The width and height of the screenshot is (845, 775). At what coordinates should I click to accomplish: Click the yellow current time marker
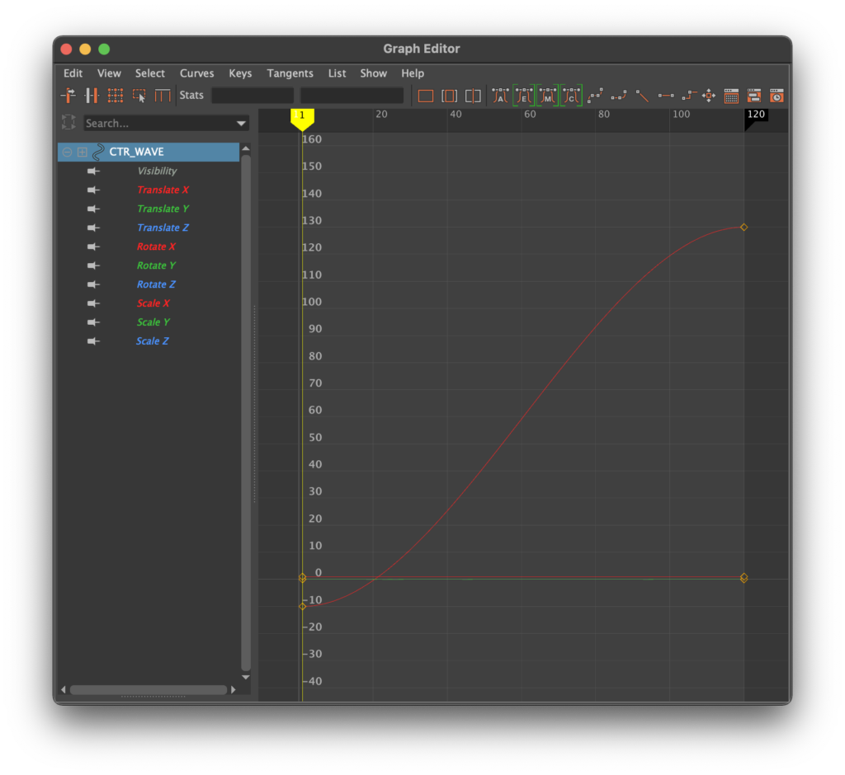click(x=302, y=119)
